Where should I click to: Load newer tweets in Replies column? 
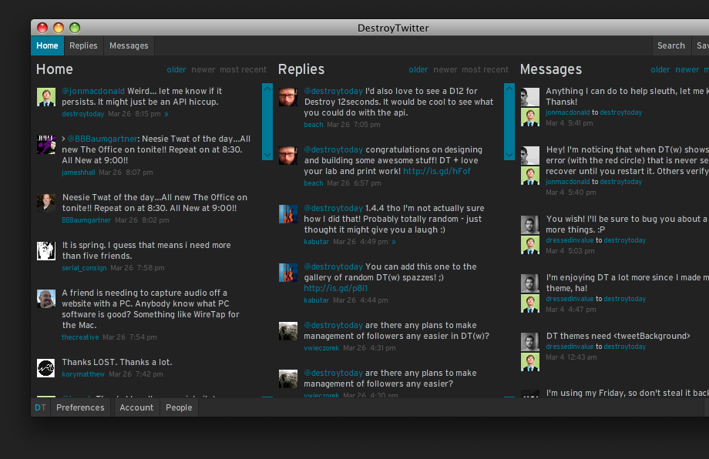tap(445, 69)
